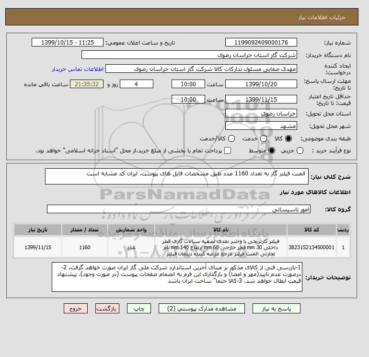Screen dimensions: 369x357
Task: Click the ساعت باقی مانده label
Action: pos(46,84)
